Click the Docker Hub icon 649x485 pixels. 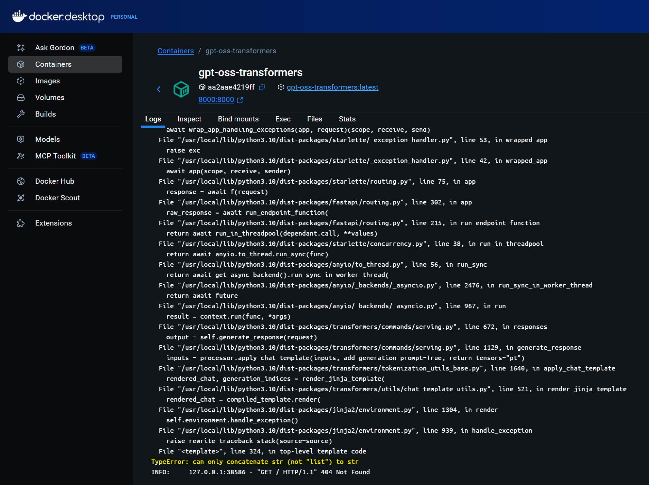coord(21,181)
